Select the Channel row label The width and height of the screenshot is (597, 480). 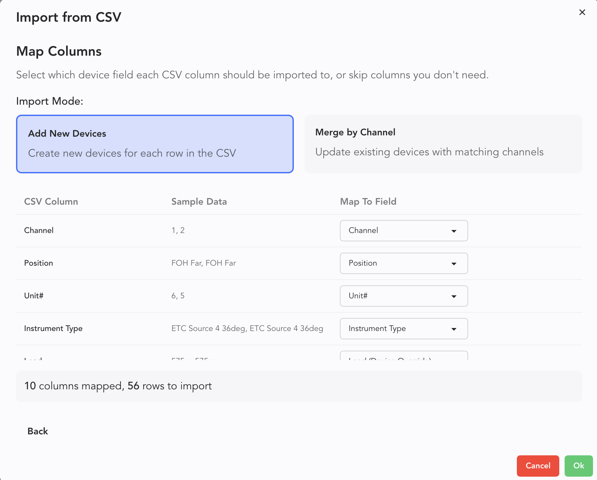coord(39,231)
